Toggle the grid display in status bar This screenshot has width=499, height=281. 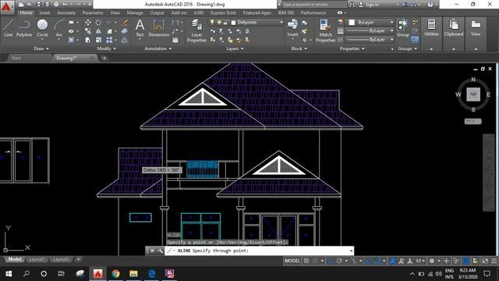[x=306, y=261]
